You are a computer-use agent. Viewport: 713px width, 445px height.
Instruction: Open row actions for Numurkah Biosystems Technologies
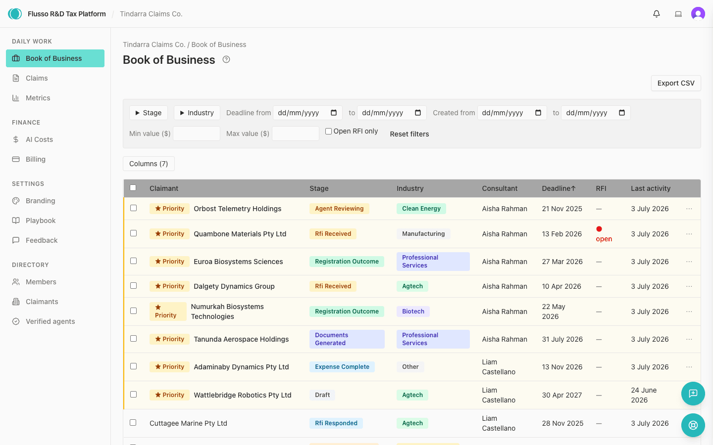tap(689, 311)
